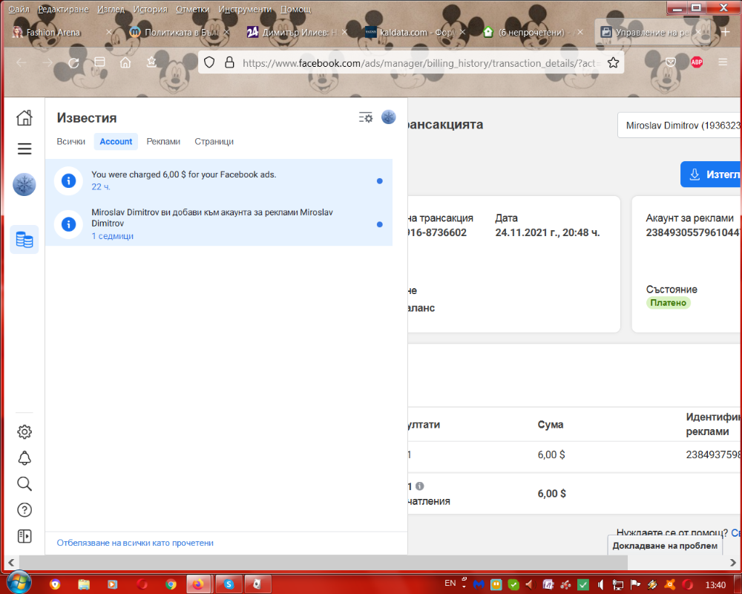Open the settings gear in sidebar
742x594 pixels.
tap(24, 431)
